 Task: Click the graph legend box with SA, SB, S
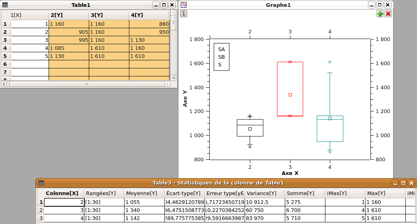(221, 57)
